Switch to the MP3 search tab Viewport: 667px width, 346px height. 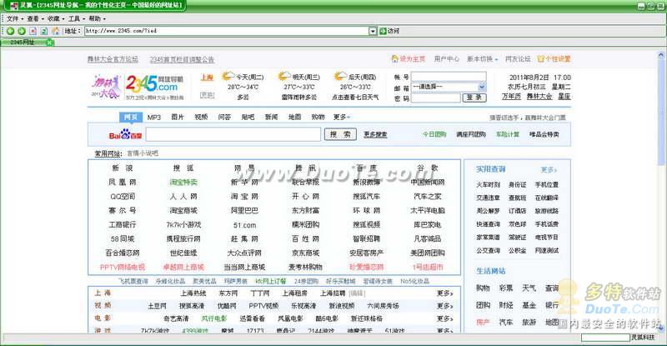[x=154, y=118]
